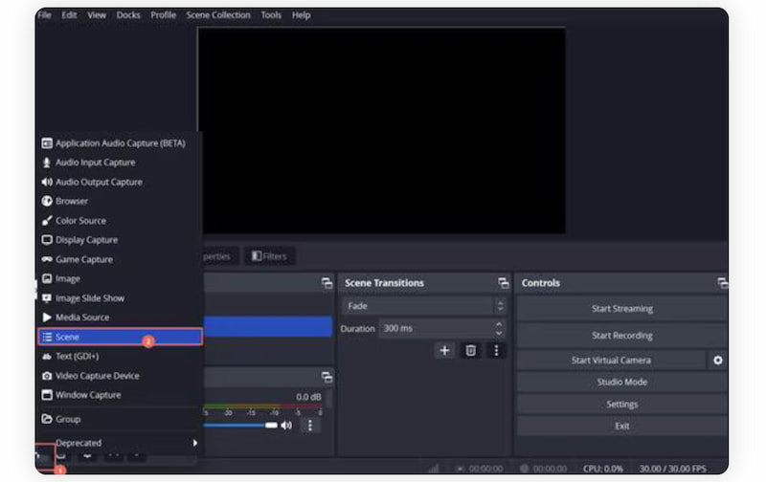Viewport: 766px width, 482px height.
Task: Open the Scene Collection menu
Action: click(218, 15)
